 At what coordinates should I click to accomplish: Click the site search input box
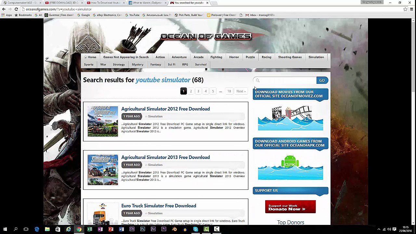pos(285,80)
